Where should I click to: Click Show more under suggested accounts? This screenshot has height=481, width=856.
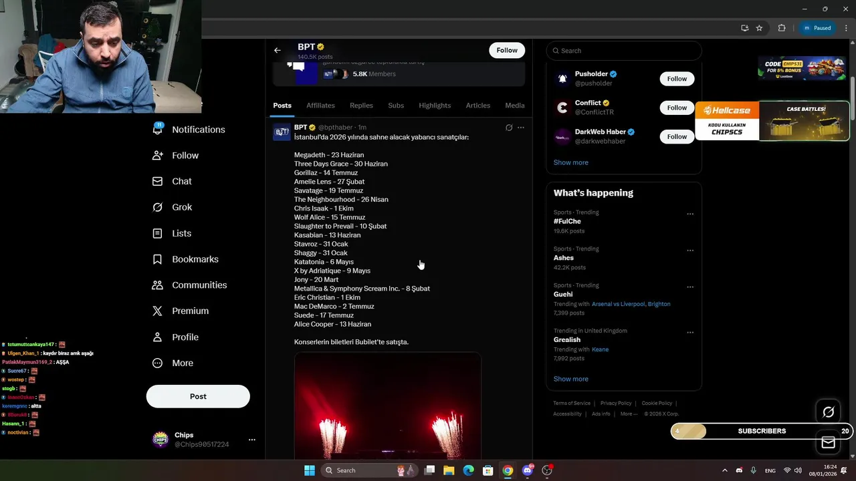point(570,162)
